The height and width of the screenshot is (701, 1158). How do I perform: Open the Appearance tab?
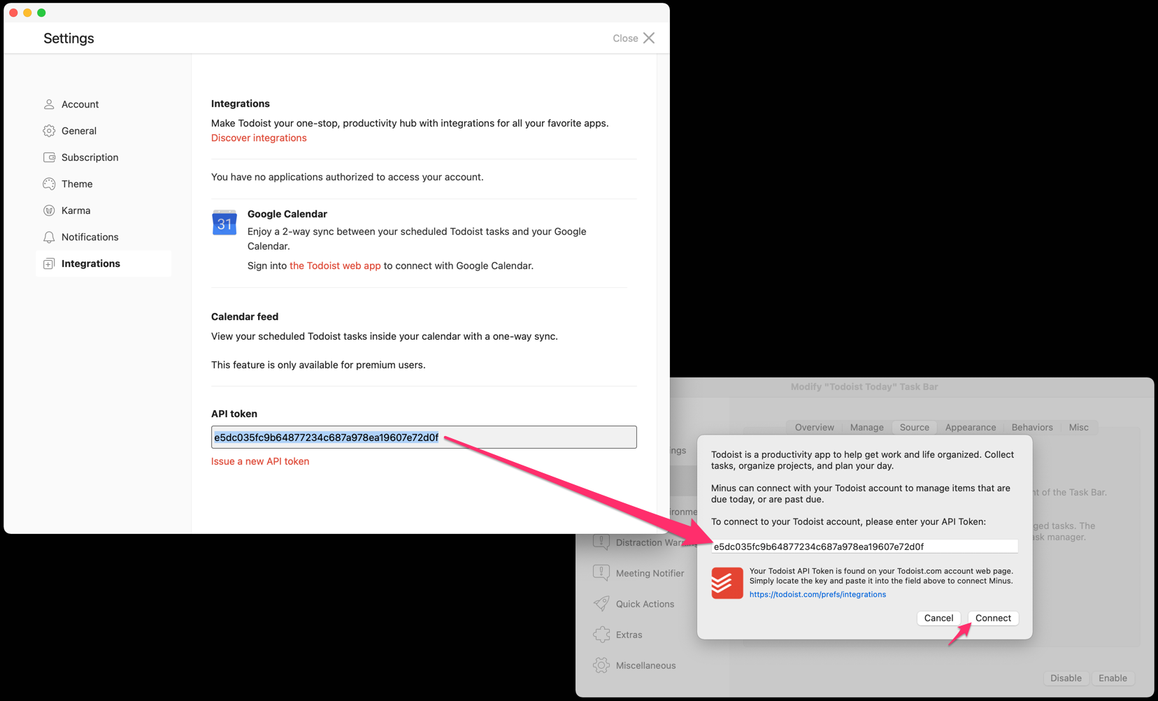970,427
